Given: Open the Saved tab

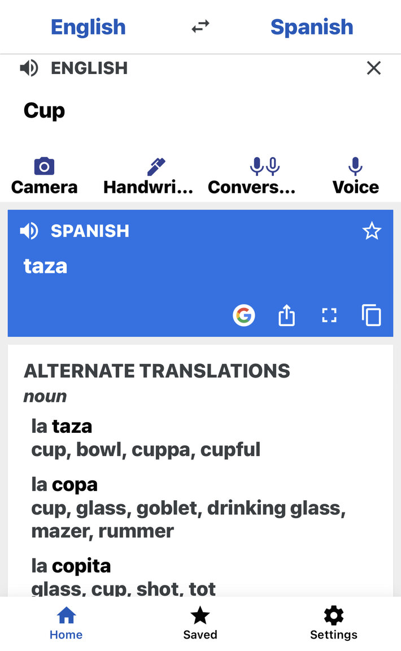Looking at the screenshot, I should click(x=200, y=624).
